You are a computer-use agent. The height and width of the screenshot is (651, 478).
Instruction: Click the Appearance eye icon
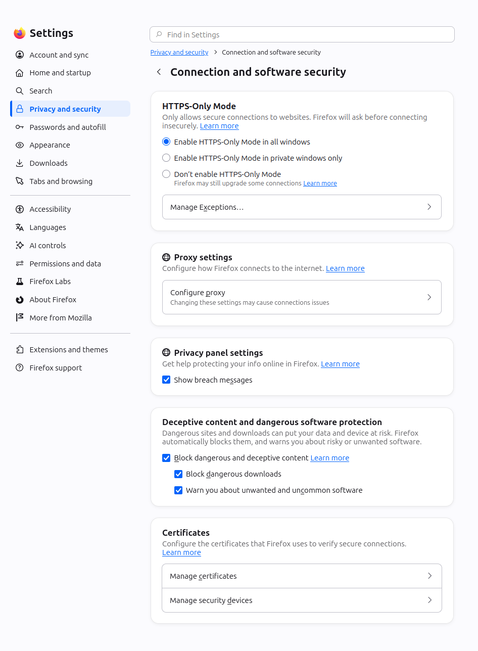[x=20, y=145]
